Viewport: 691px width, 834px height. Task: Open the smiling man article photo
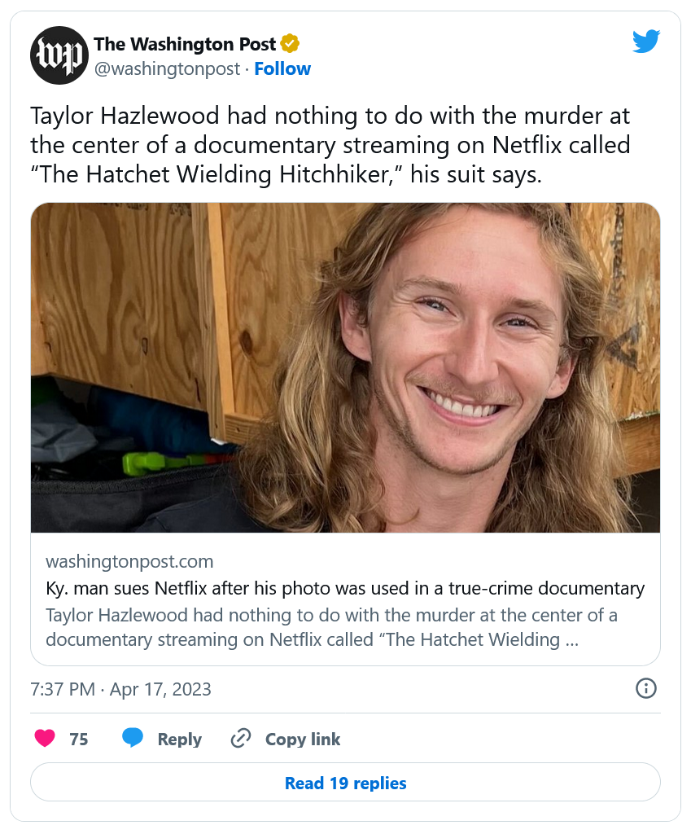[x=345, y=367]
